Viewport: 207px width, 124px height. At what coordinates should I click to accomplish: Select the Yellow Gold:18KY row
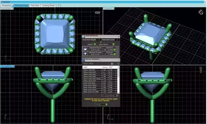point(100,76)
